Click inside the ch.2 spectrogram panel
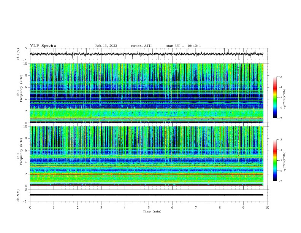 point(146,156)
